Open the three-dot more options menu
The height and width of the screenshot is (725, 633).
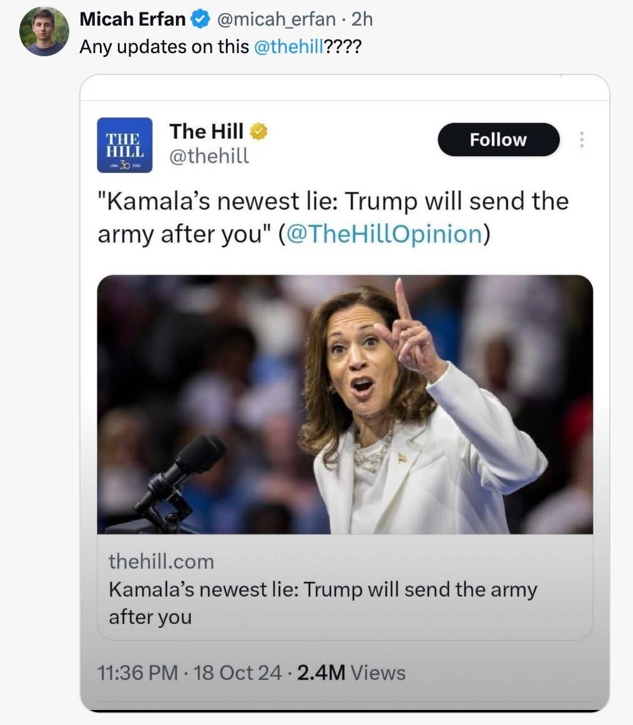[x=582, y=139]
